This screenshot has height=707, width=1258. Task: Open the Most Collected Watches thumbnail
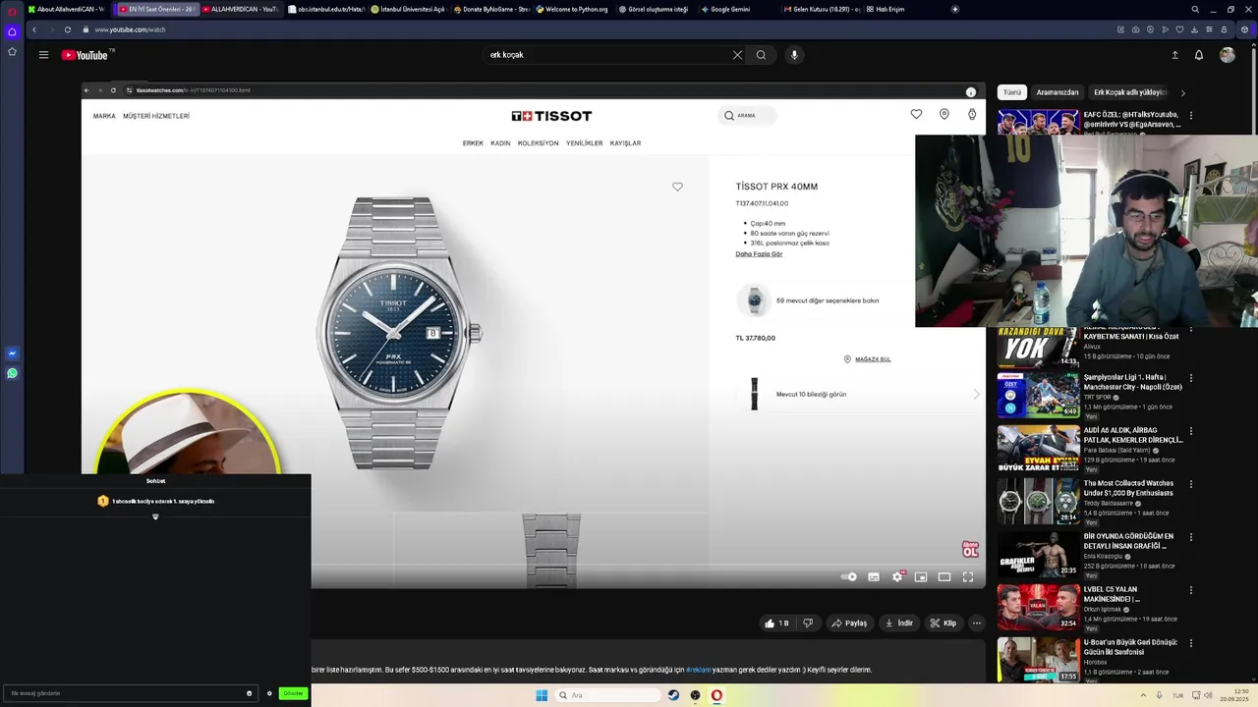[1038, 501]
